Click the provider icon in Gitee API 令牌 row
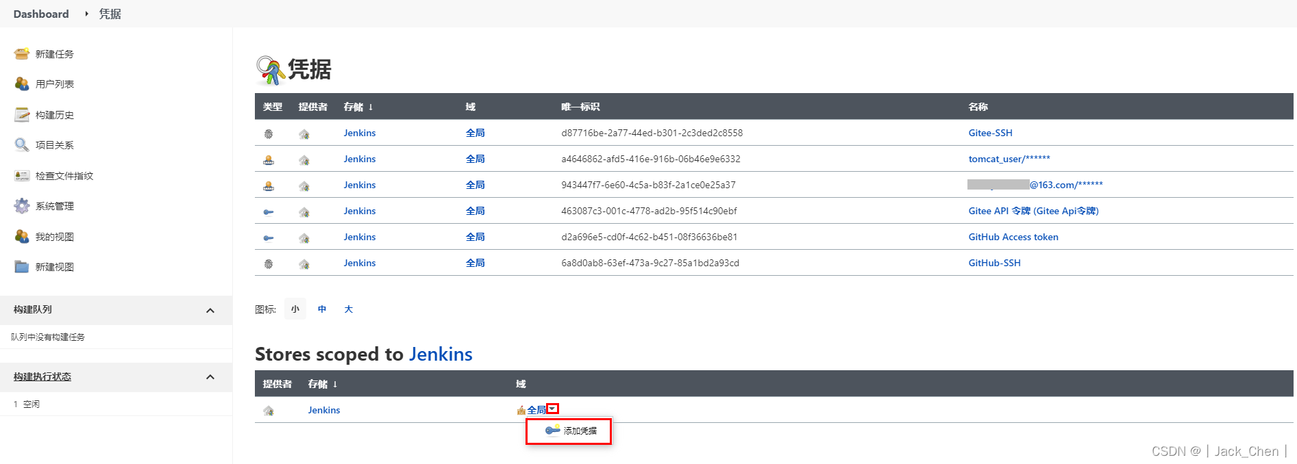Image resolution: width=1297 pixels, height=464 pixels. 304,212
